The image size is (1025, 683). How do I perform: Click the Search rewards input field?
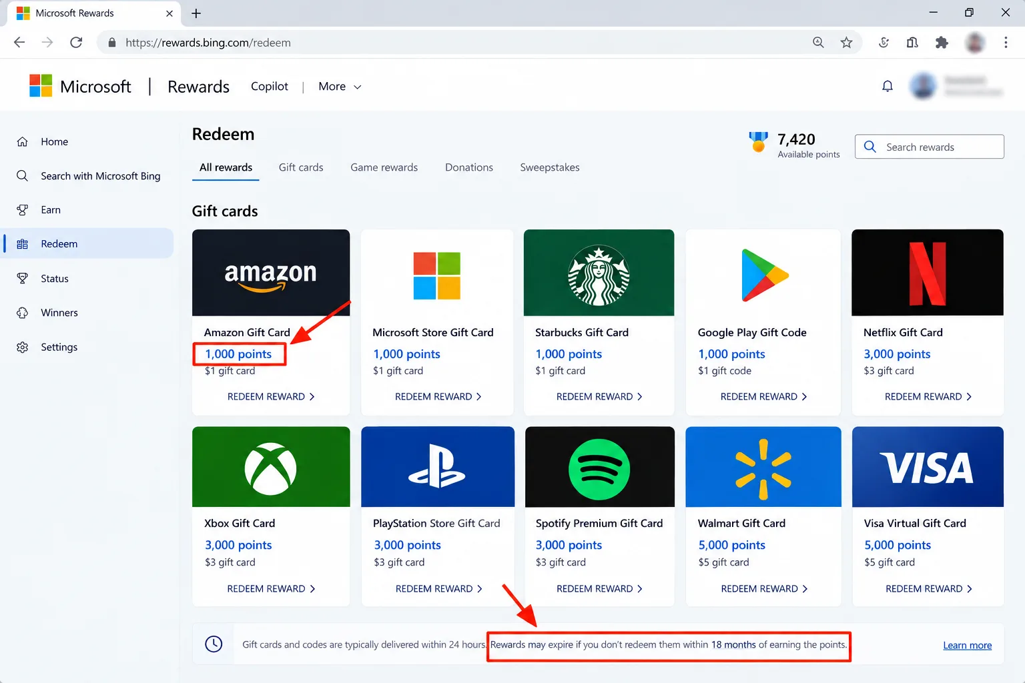coord(929,147)
